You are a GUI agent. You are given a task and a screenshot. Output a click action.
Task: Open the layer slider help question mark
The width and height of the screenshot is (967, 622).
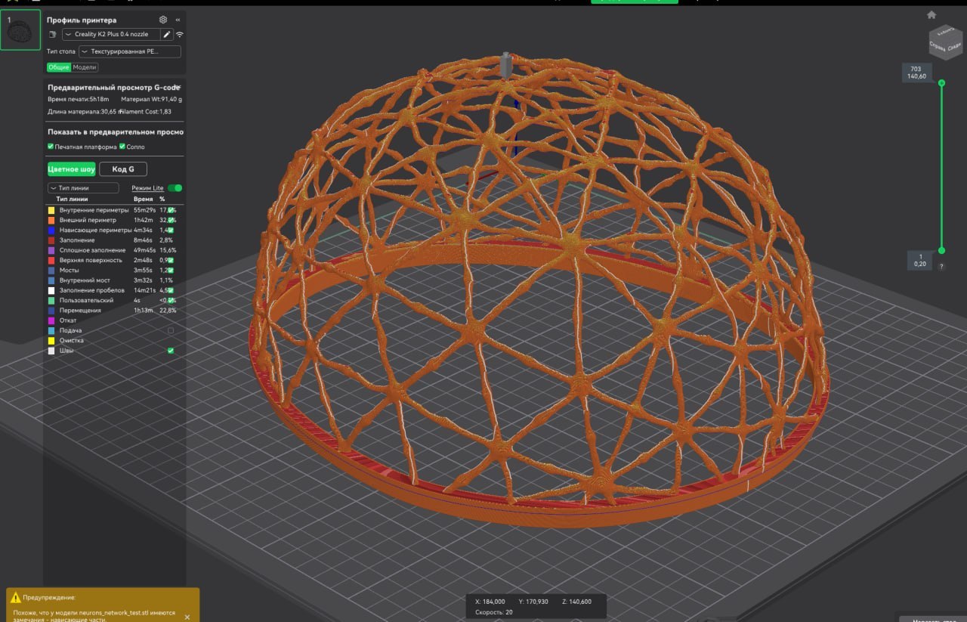pyautogui.click(x=941, y=267)
